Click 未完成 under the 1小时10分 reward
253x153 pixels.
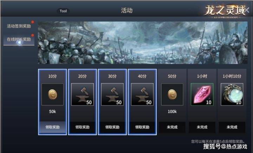tap(232, 127)
